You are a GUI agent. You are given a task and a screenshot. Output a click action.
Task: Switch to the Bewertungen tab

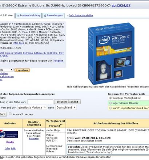(53, 16)
